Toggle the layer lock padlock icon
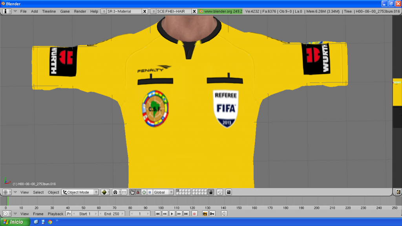The height and width of the screenshot is (226, 402). pos(211,192)
